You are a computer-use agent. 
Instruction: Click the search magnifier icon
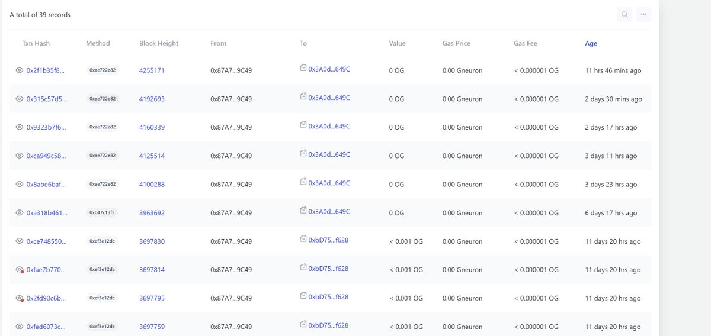[x=624, y=15]
